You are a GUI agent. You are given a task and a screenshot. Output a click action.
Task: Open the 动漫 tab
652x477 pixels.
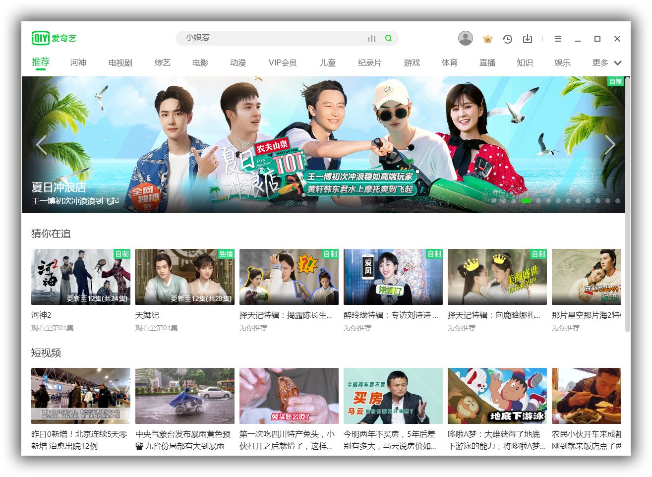238,63
